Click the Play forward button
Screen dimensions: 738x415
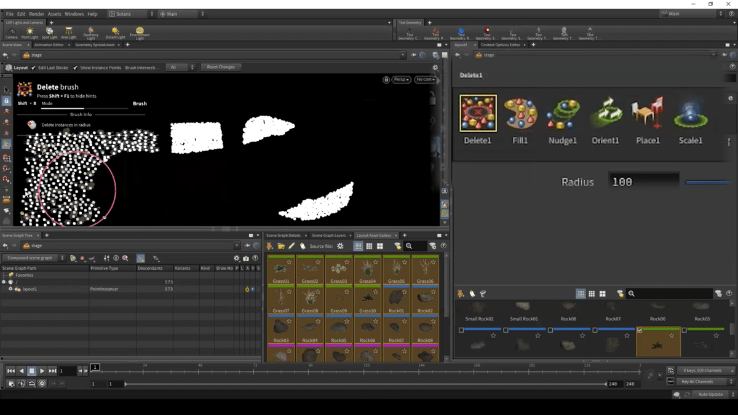pyautogui.click(x=42, y=371)
